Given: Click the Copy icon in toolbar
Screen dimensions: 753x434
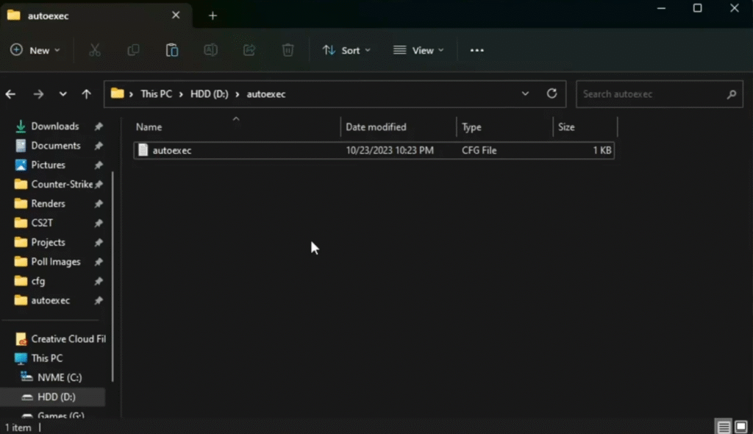Looking at the screenshot, I should 133,50.
